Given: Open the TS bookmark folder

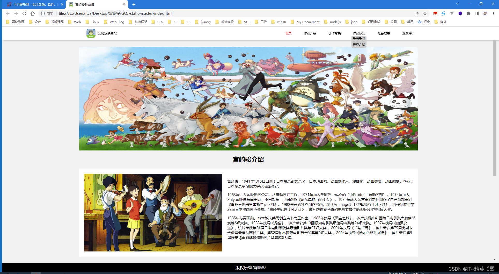Looking at the screenshot, I should click(186, 22).
